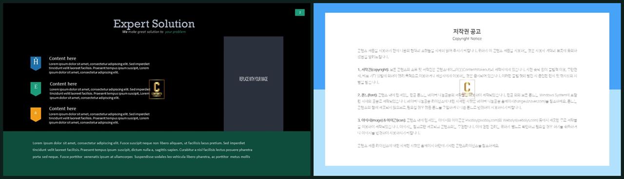Select the 저작권 공고 heading on the right slide
Viewport: 624px width, 179px height.
click(x=467, y=31)
